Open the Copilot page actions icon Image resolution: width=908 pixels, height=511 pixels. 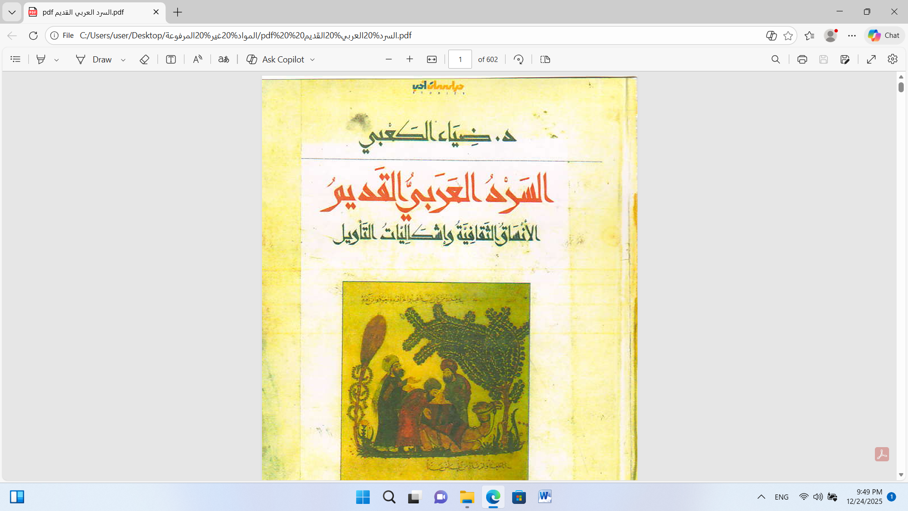pyautogui.click(x=771, y=35)
